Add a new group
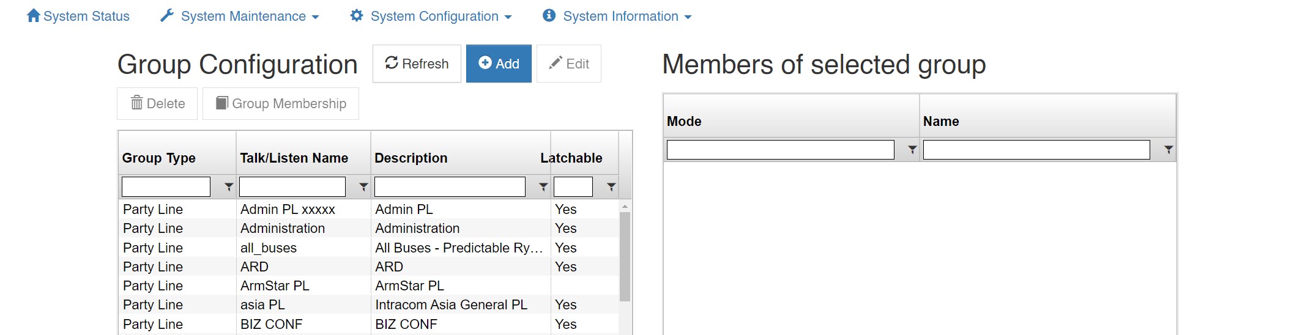 [499, 64]
